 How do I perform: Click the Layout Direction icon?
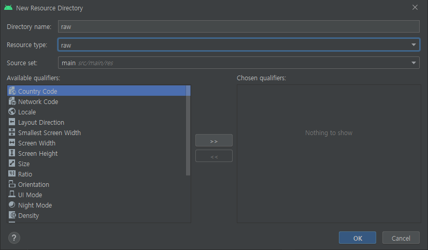click(x=12, y=122)
